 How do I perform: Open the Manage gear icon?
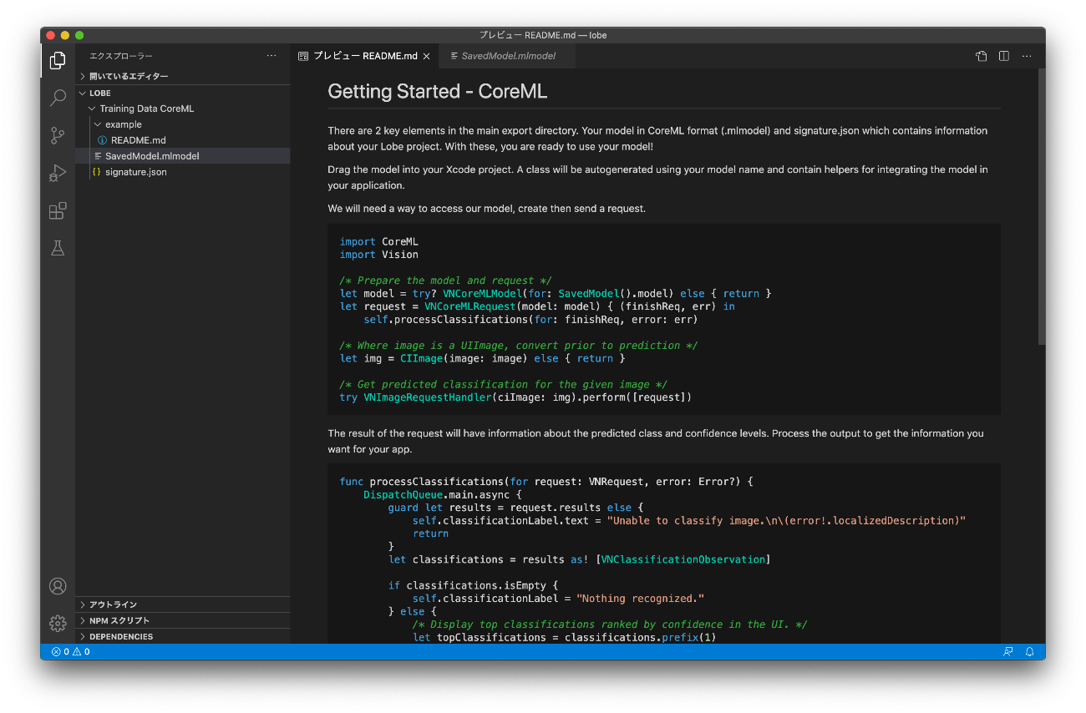coord(58,623)
